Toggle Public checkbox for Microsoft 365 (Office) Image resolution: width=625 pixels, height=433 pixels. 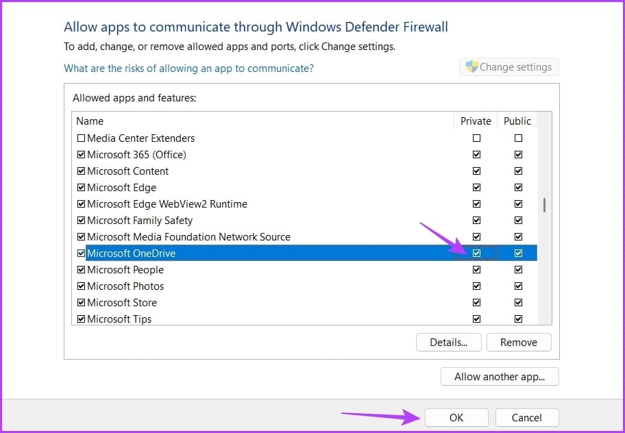tap(518, 155)
